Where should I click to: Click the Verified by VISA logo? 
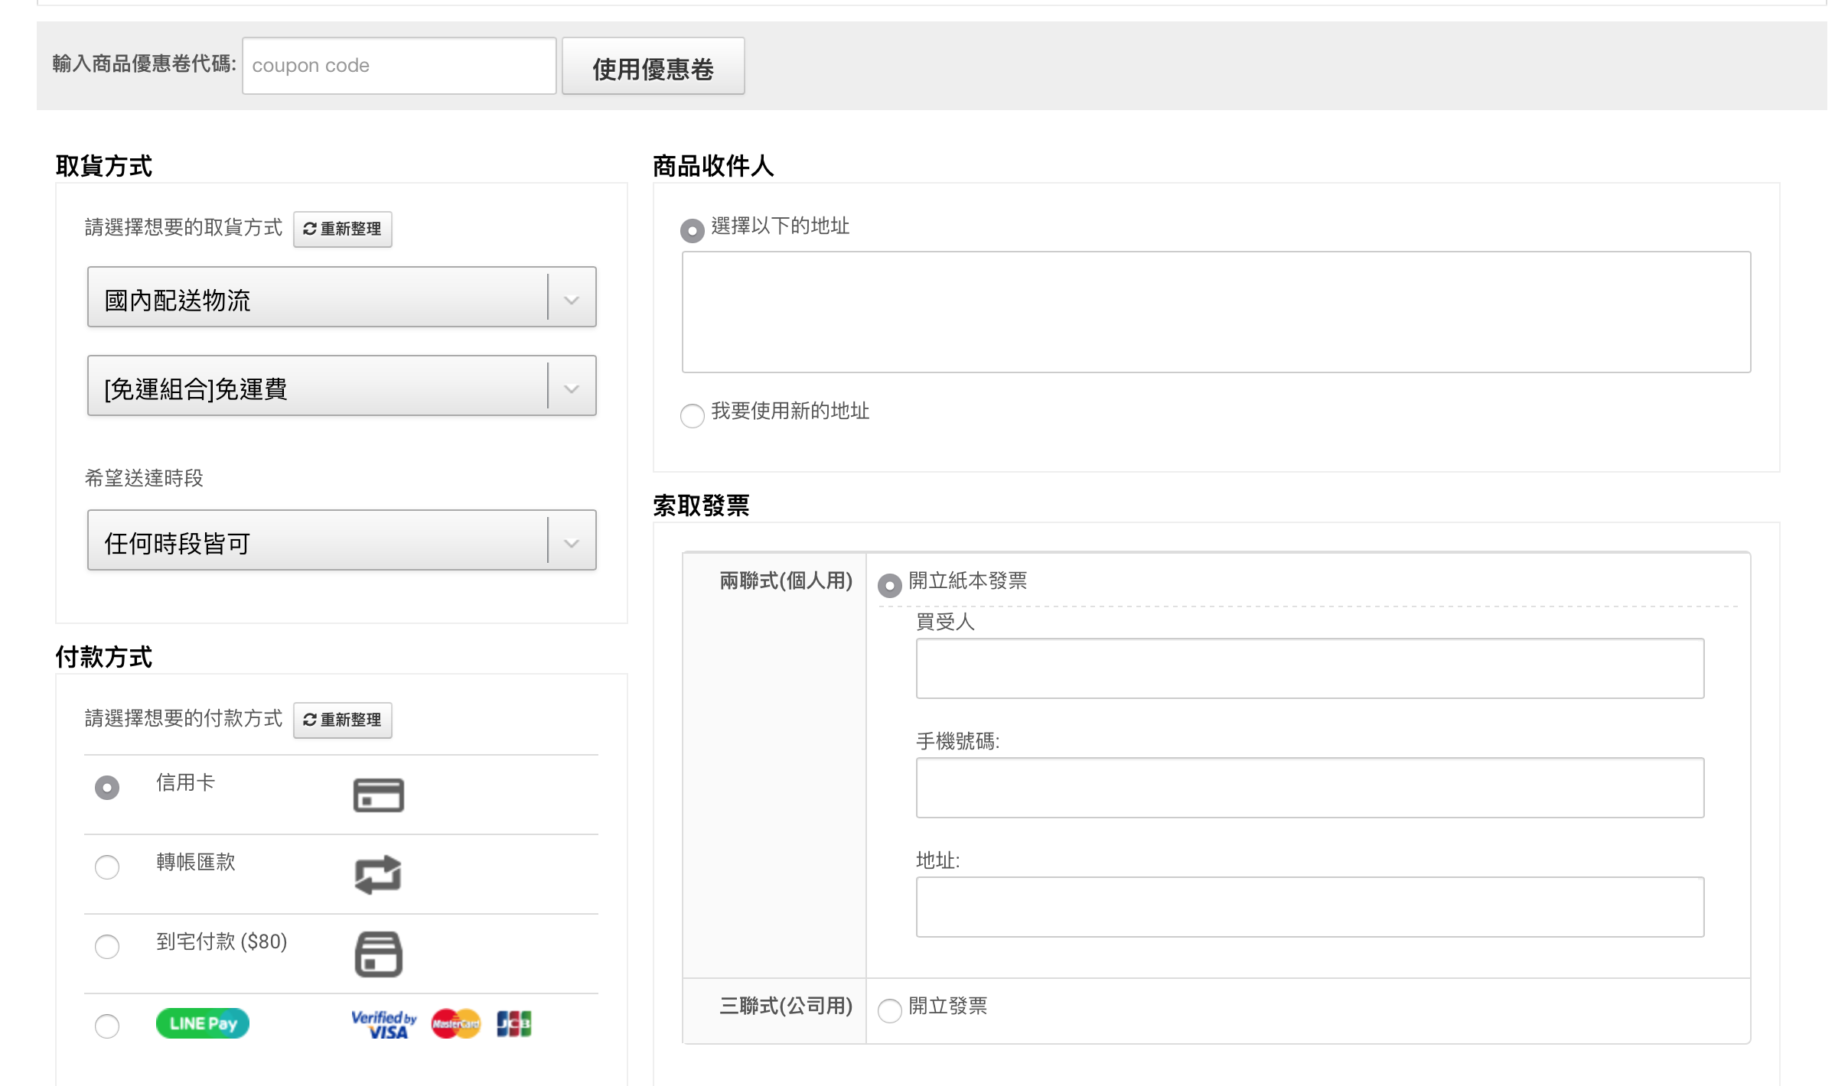[384, 1024]
